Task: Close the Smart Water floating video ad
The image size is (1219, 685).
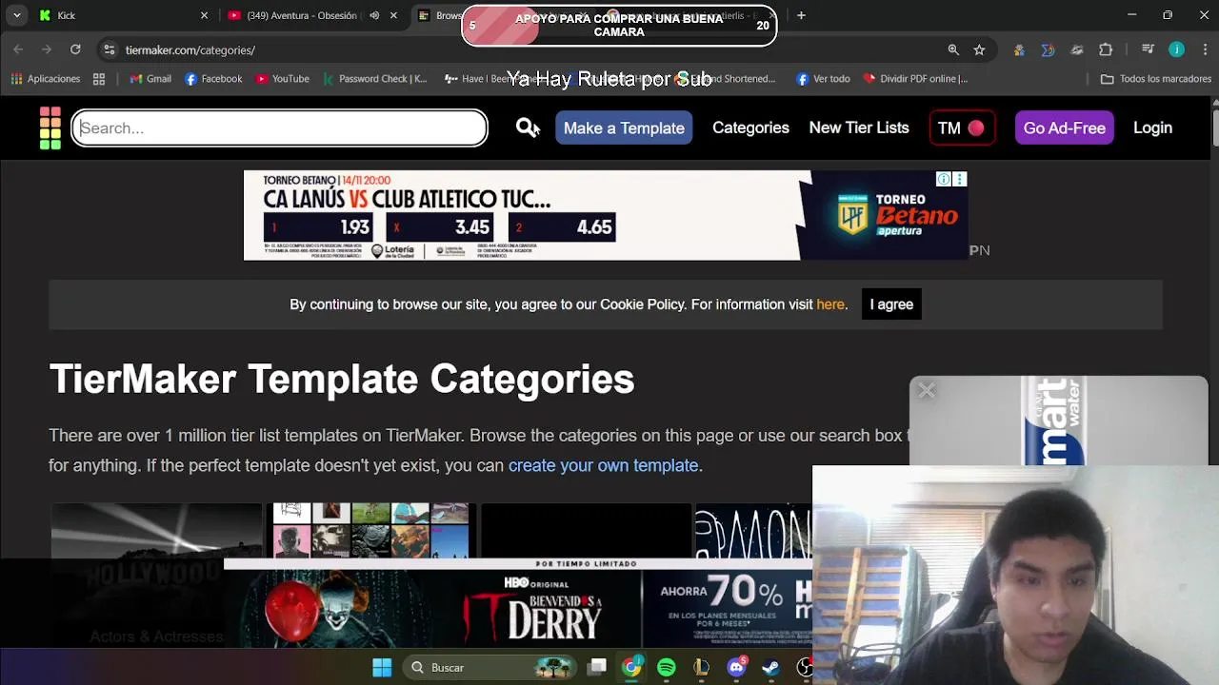Action: point(926,390)
